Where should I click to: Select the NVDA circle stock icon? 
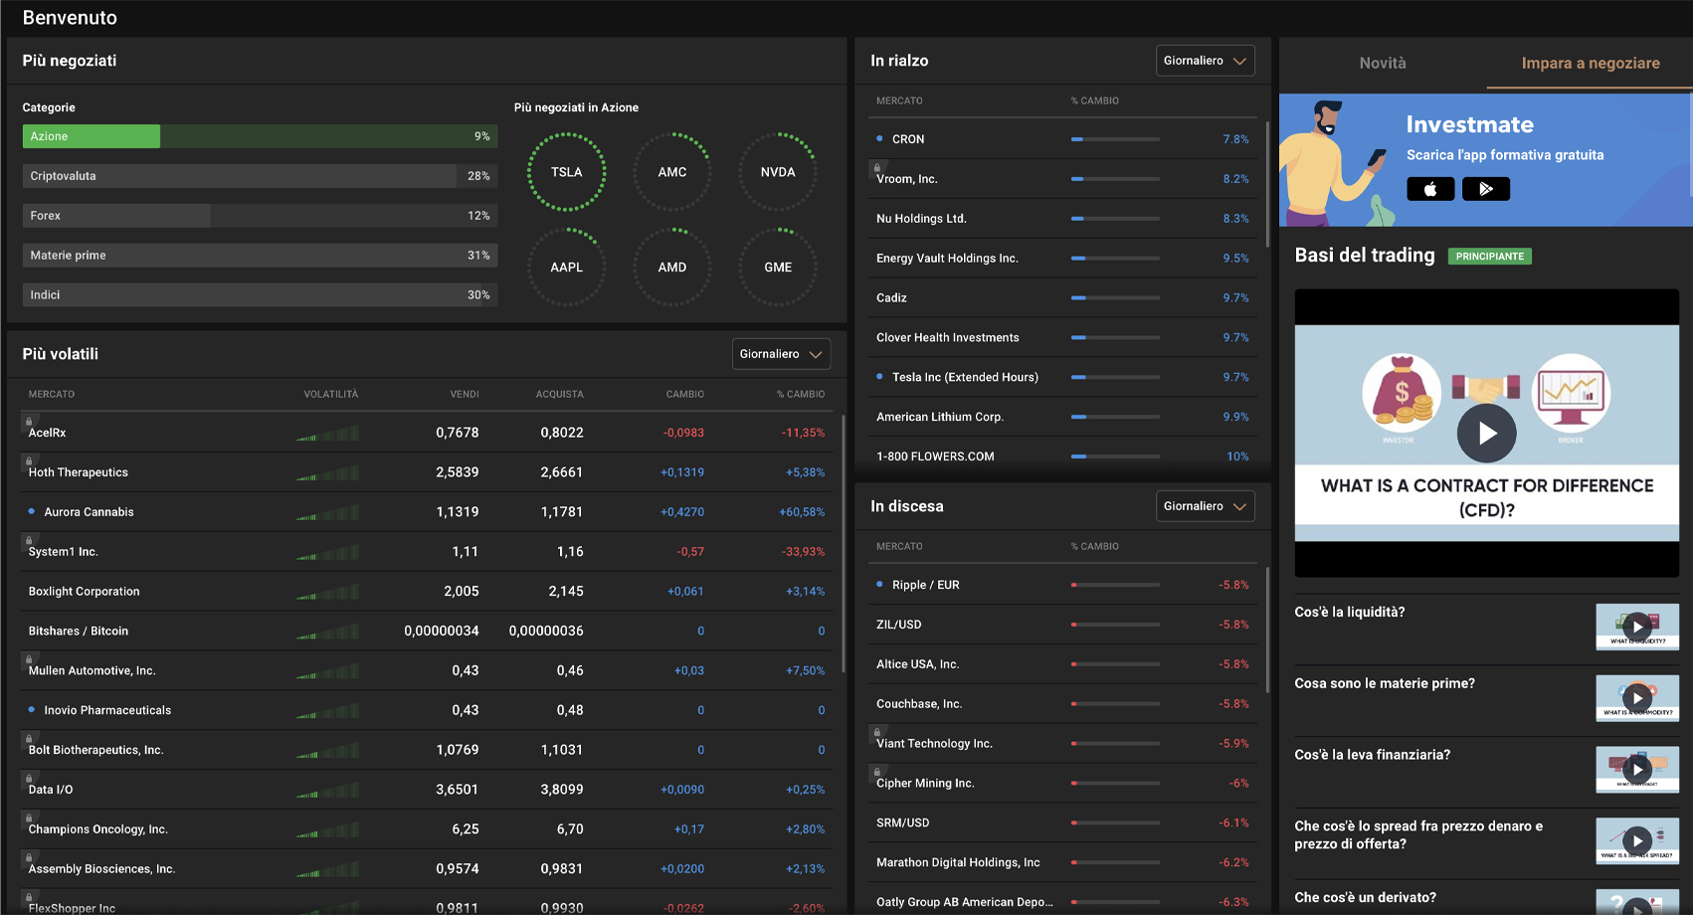pos(778,172)
